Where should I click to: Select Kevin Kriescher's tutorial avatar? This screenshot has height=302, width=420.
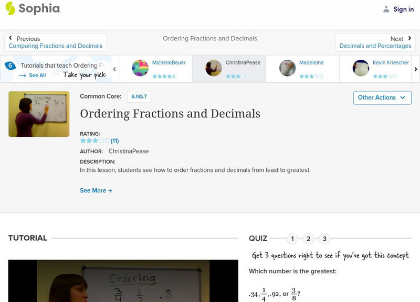coord(361,68)
